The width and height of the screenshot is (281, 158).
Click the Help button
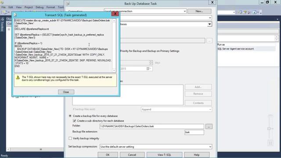click(x=197, y=155)
